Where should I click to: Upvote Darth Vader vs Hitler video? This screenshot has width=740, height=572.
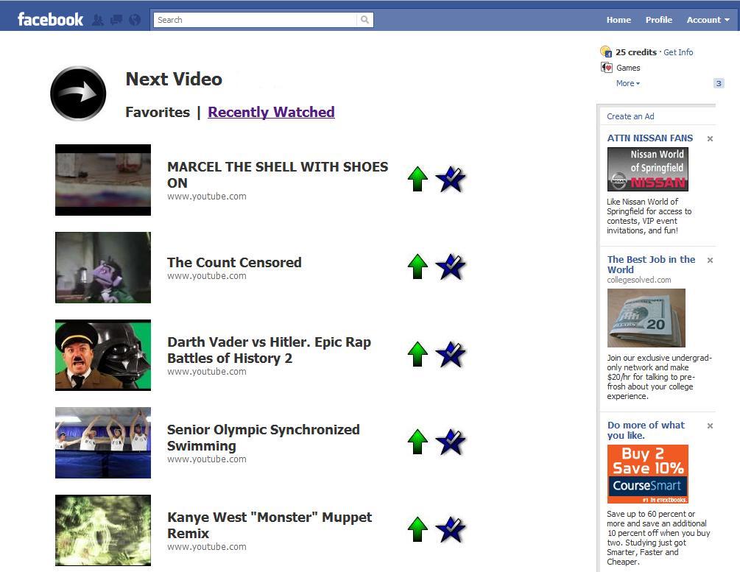417,354
